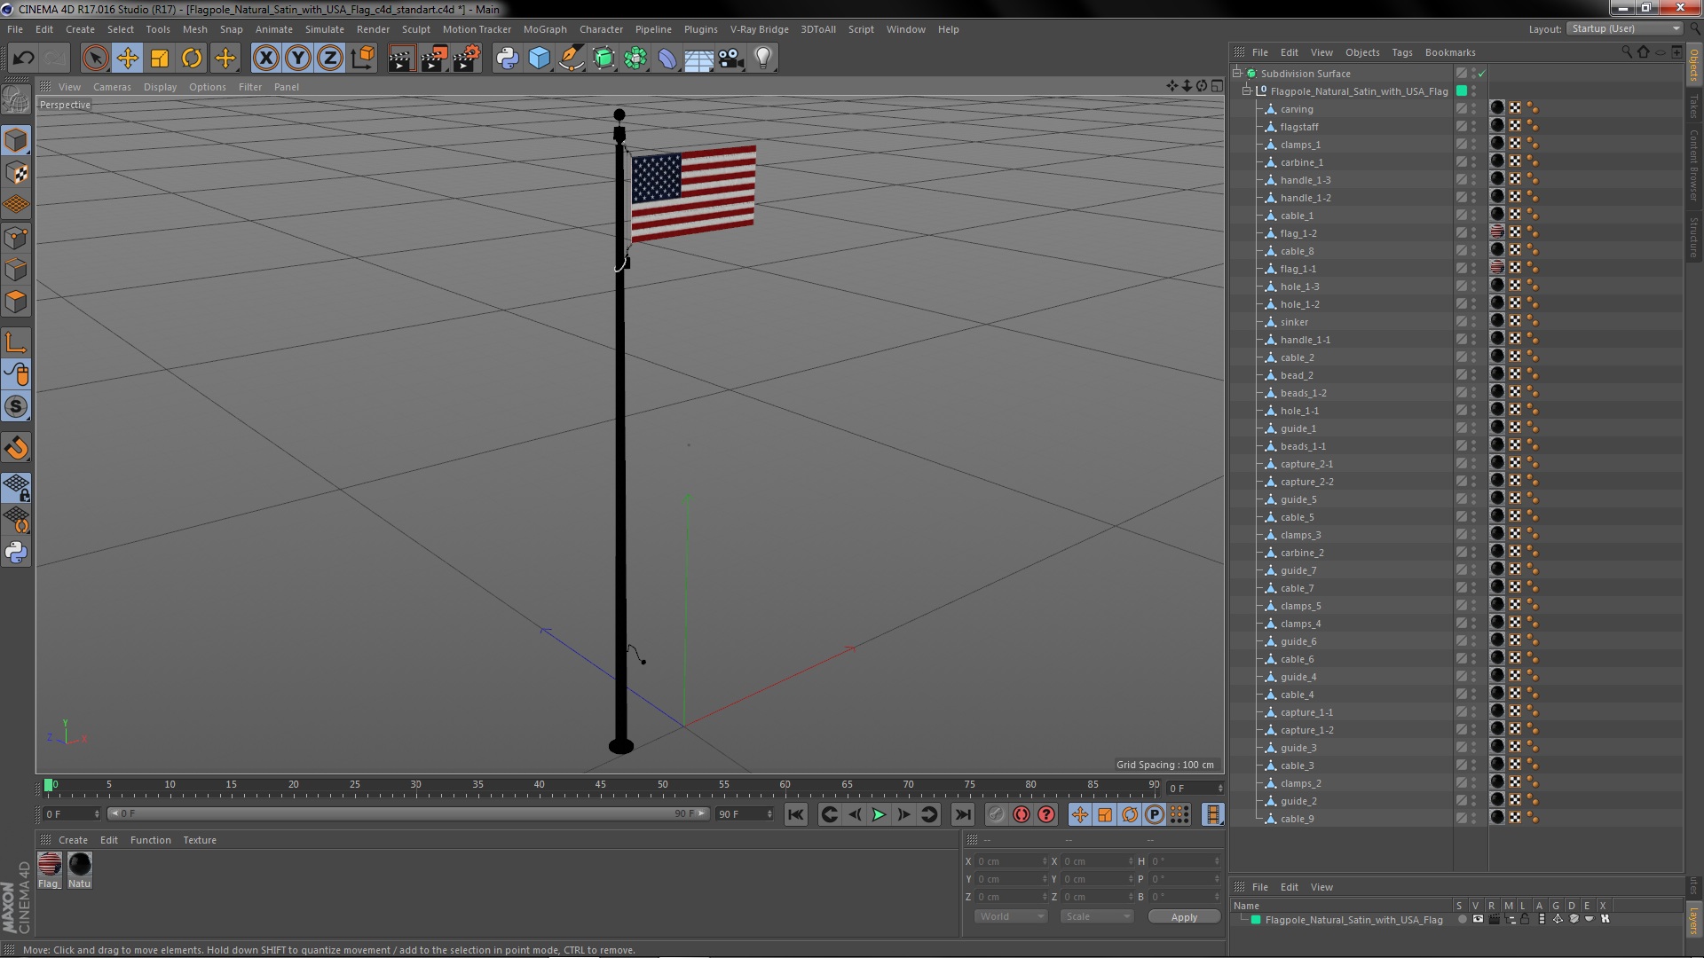The height and width of the screenshot is (958, 1704).
Task: Toggle the Snap enable S icon
Action: click(16, 407)
